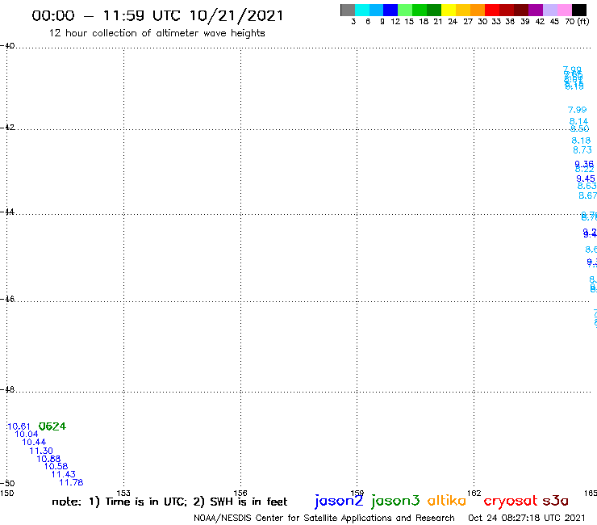Click the '00:00 – 11:59 UTC 10/21/2021' title
Viewport: 597px width, 525px height.
pos(157,15)
